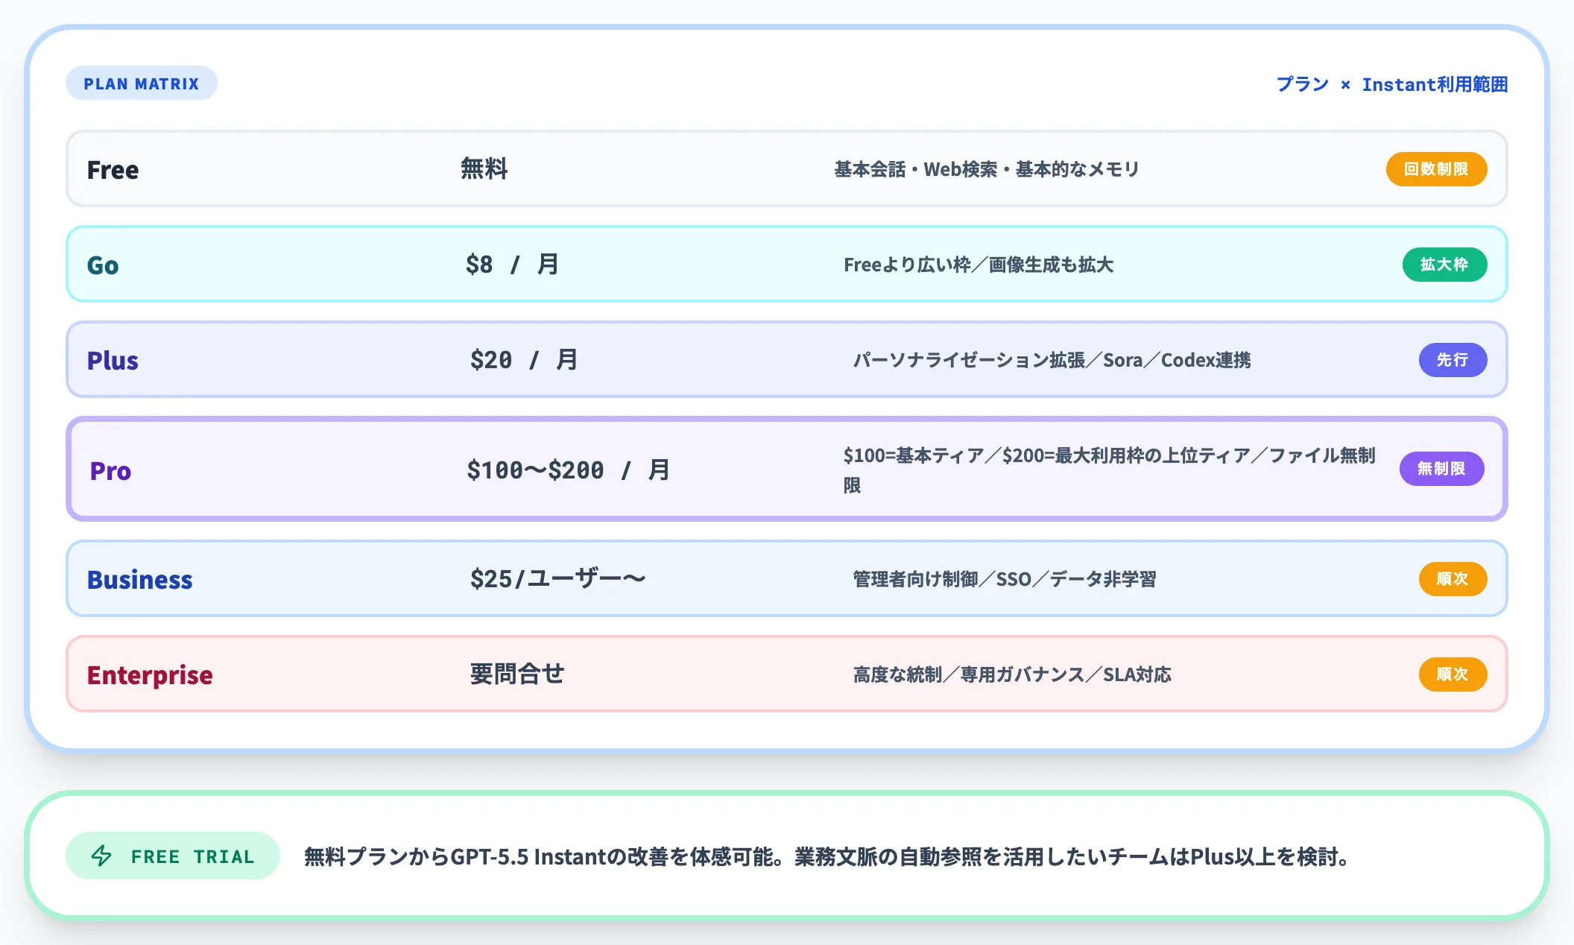Click the 順次 badge in Business row
1574x945 pixels.
pos(1453,579)
